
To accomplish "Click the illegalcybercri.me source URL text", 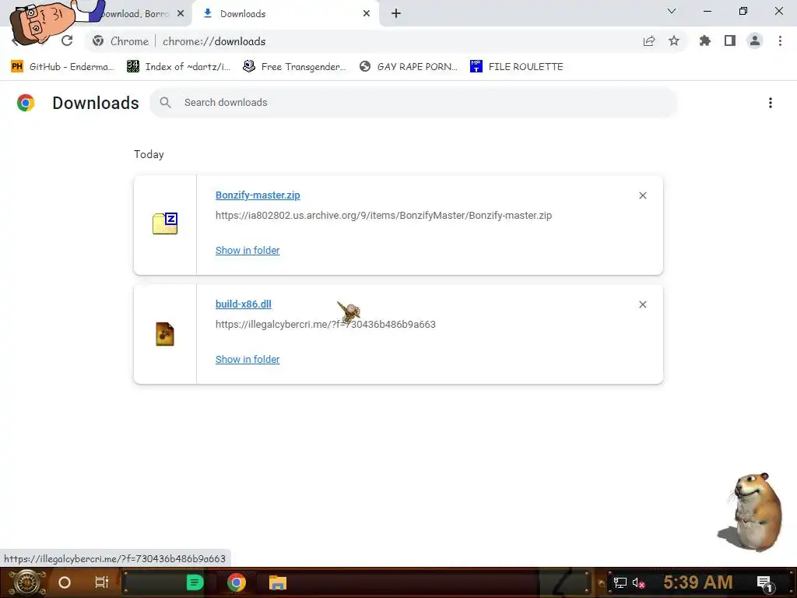I will 325,325.
